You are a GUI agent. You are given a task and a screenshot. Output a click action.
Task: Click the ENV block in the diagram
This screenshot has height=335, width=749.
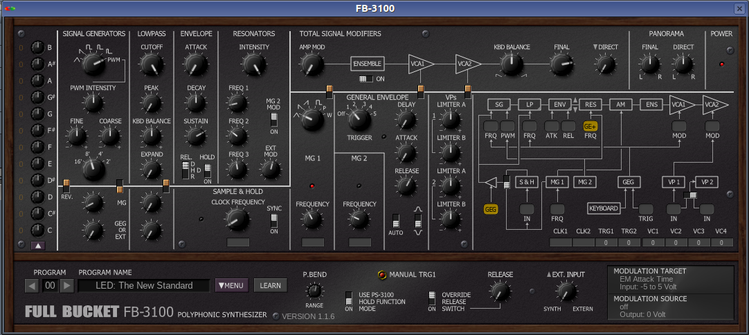click(560, 105)
